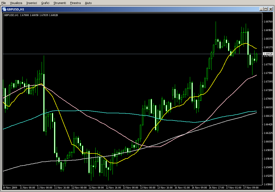Screen dimensions: 275x192
Task: Click the 1.65060 level on price scale
Action: pos(267,185)
